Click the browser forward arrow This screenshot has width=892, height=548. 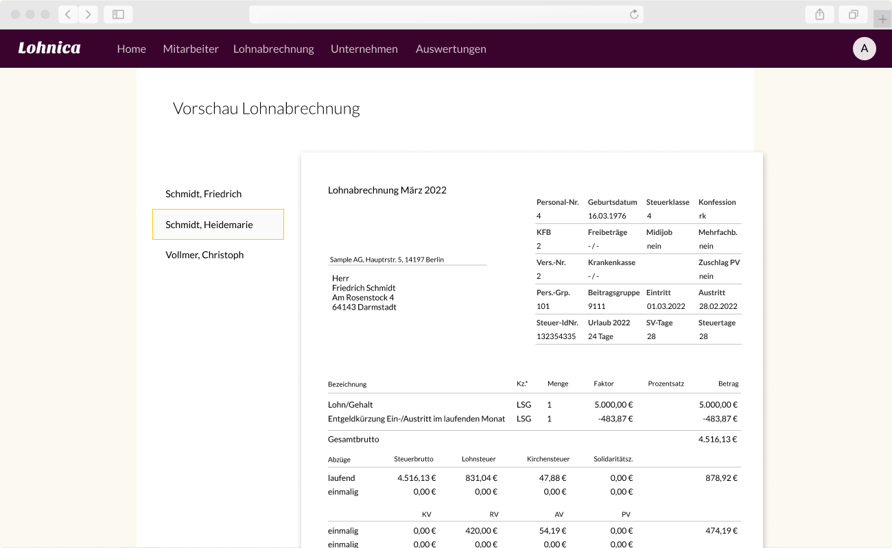[x=88, y=14]
